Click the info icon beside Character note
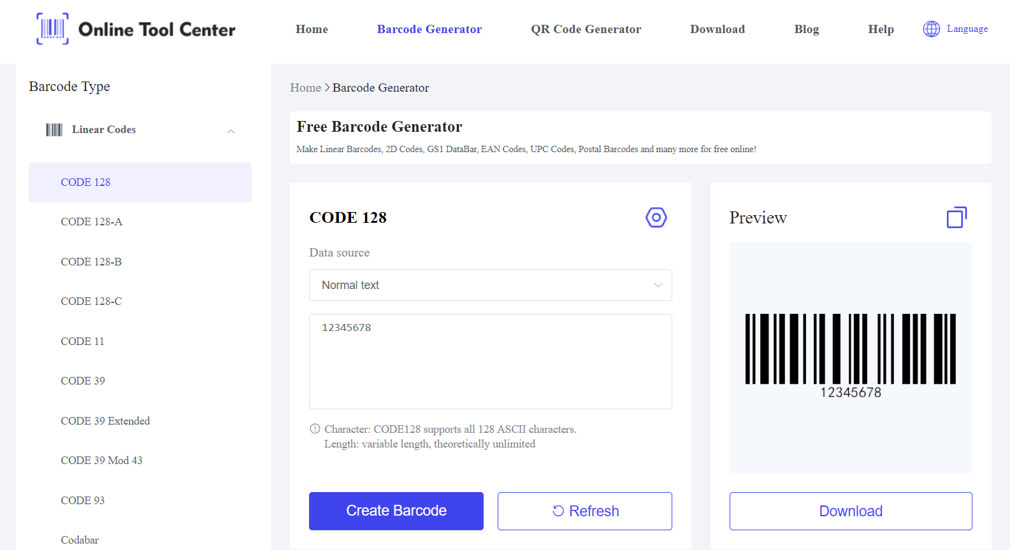Image resolution: width=1010 pixels, height=550 pixels. tap(315, 429)
